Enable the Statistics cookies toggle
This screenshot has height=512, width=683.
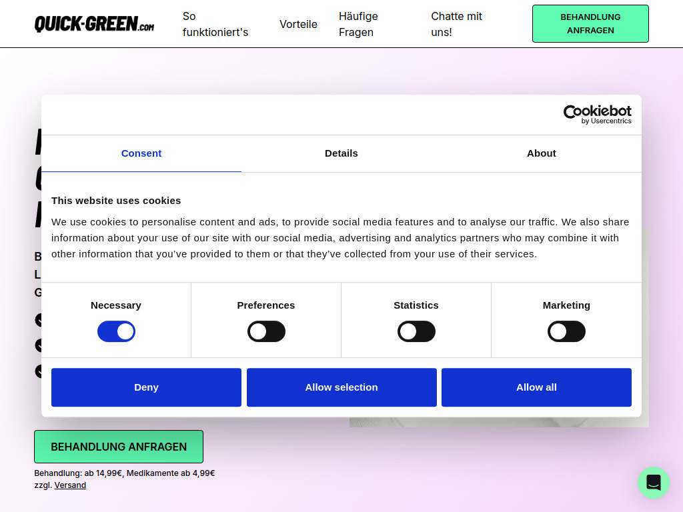[x=416, y=331]
